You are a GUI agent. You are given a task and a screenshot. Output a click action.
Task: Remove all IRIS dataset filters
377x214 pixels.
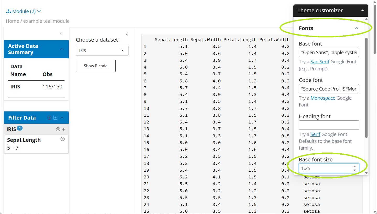click(58, 129)
